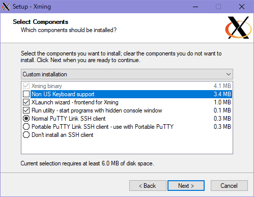
Task: Select Normal PuTTY Link SSH client
Action: click(26, 119)
